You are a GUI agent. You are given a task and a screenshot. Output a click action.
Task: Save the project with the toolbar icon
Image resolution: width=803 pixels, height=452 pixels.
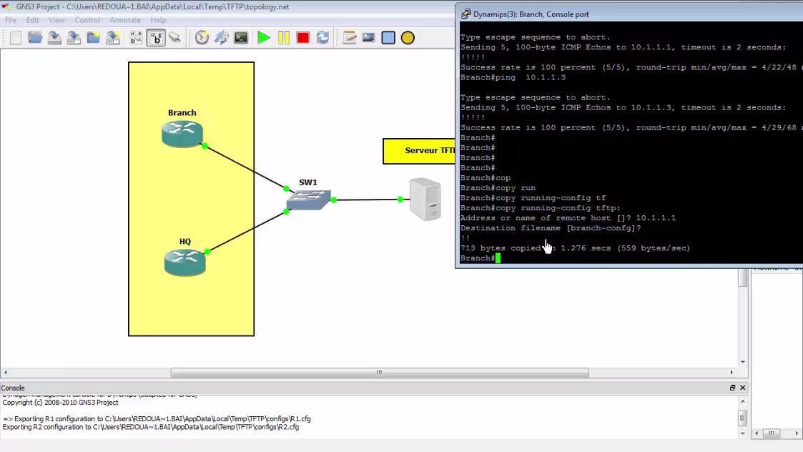[54, 37]
